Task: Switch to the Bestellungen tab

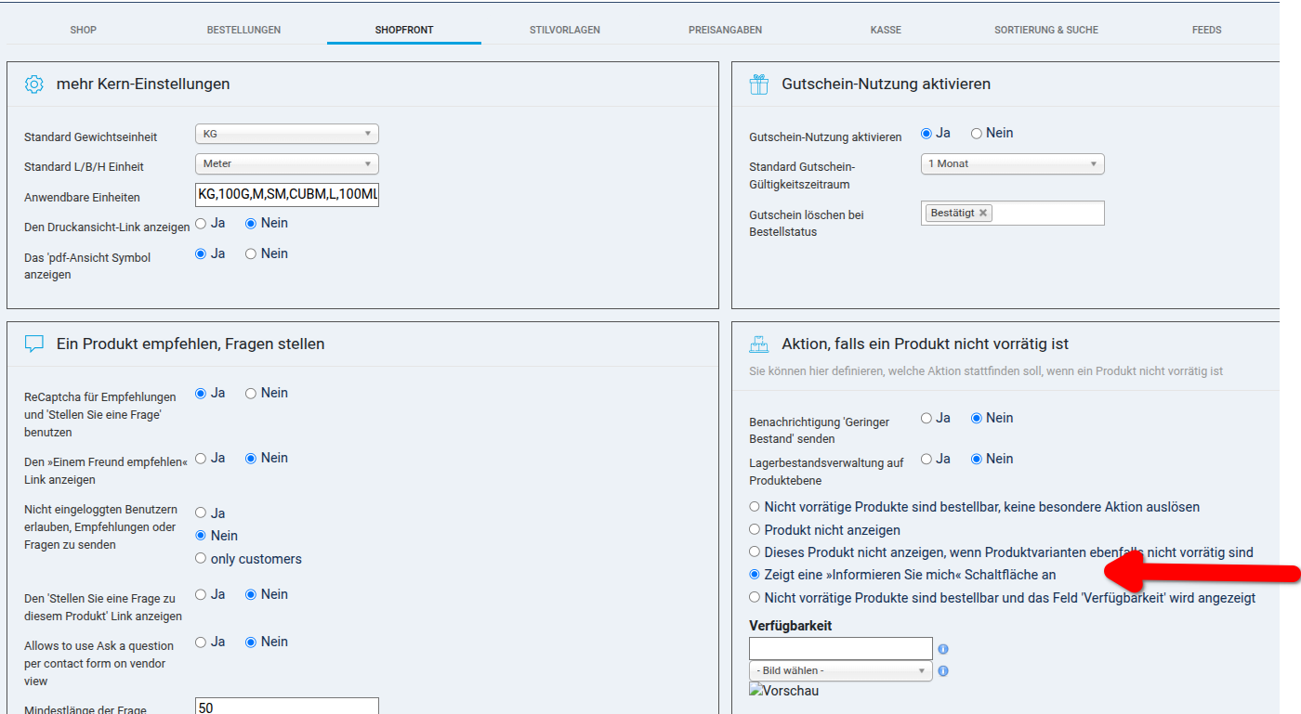Action: [243, 30]
